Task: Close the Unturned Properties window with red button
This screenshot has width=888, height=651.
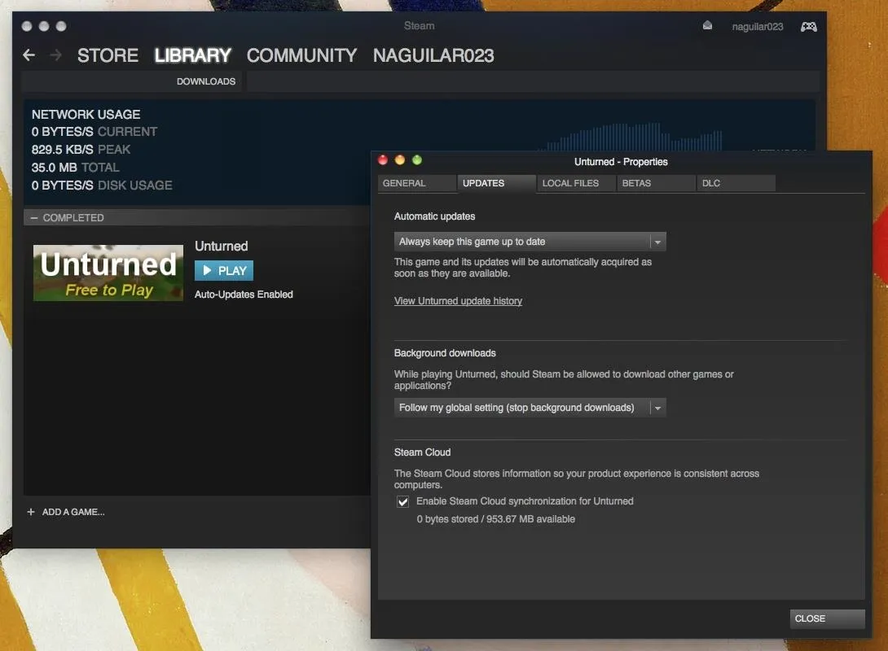Action: pos(383,160)
